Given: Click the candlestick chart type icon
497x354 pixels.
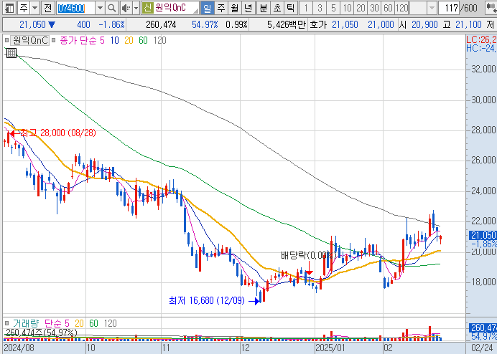Looking at the screenshot, I should (491, 8).
